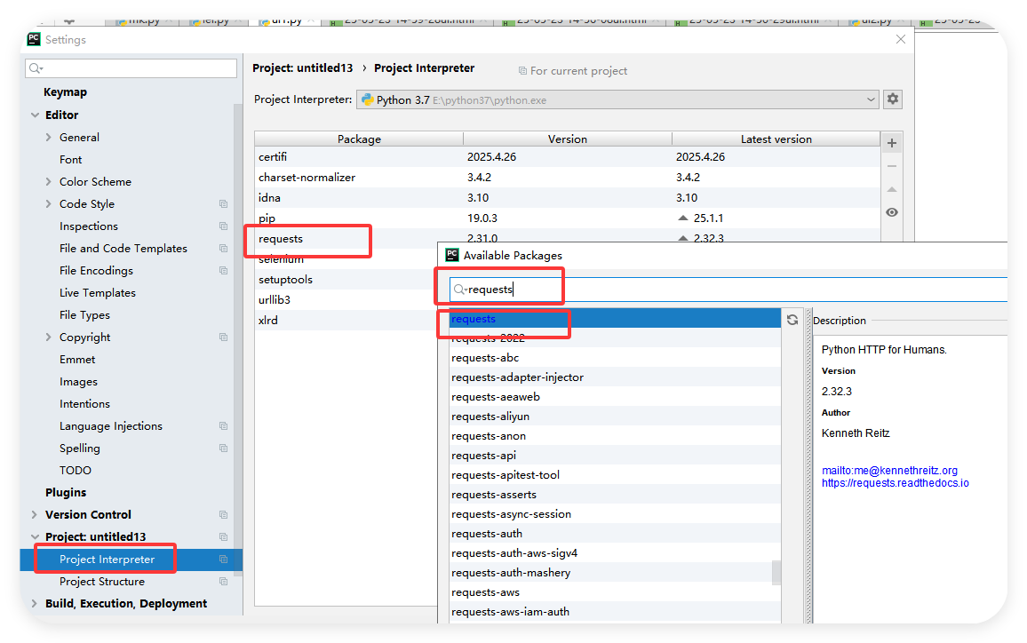This screenshot has height=643, width=1027.
Task: Click project-level icon beside Project Structure
Action: coord(223,582)
